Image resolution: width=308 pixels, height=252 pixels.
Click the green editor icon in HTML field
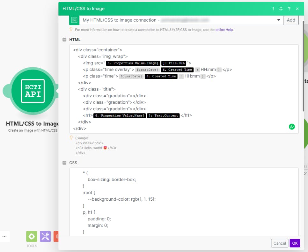click(292, 127)
